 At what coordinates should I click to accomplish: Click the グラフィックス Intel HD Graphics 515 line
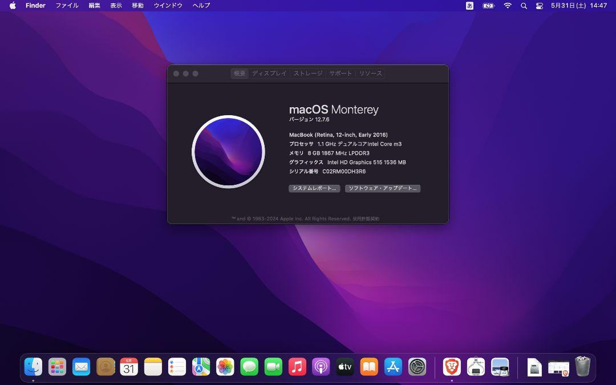pos(347,162)
